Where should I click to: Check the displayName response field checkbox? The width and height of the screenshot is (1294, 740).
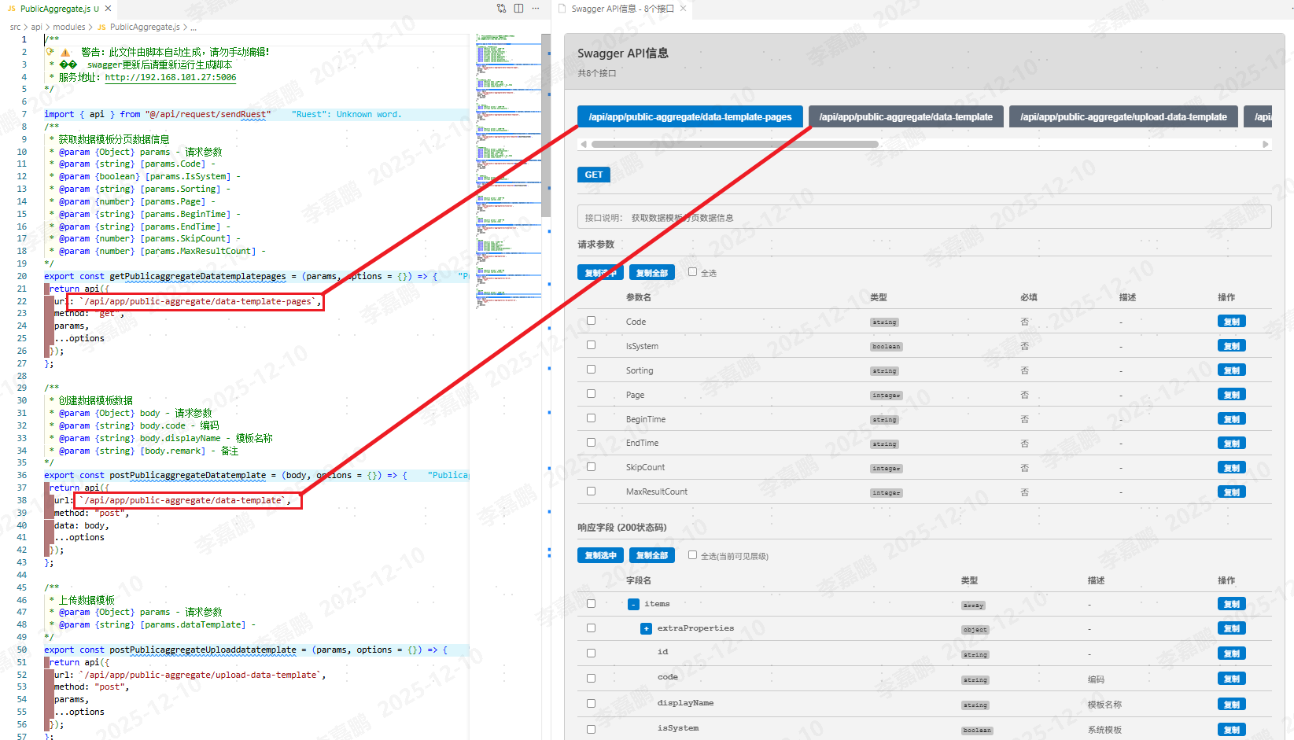tap(591, 704)
